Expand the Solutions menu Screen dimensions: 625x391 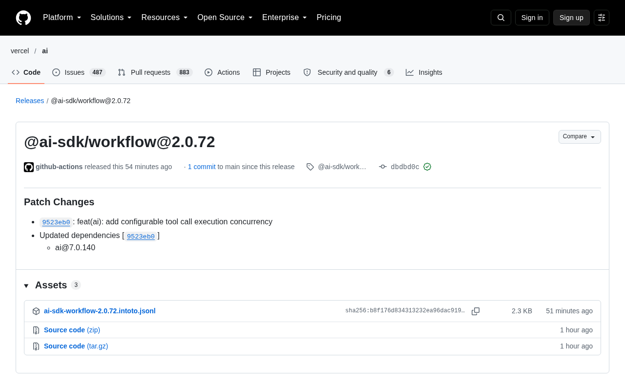tap(111, 18)
